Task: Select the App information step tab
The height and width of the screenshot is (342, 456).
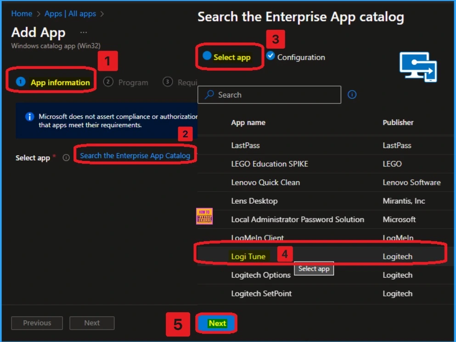Action: pyautogui.click(x=53, y=82)
